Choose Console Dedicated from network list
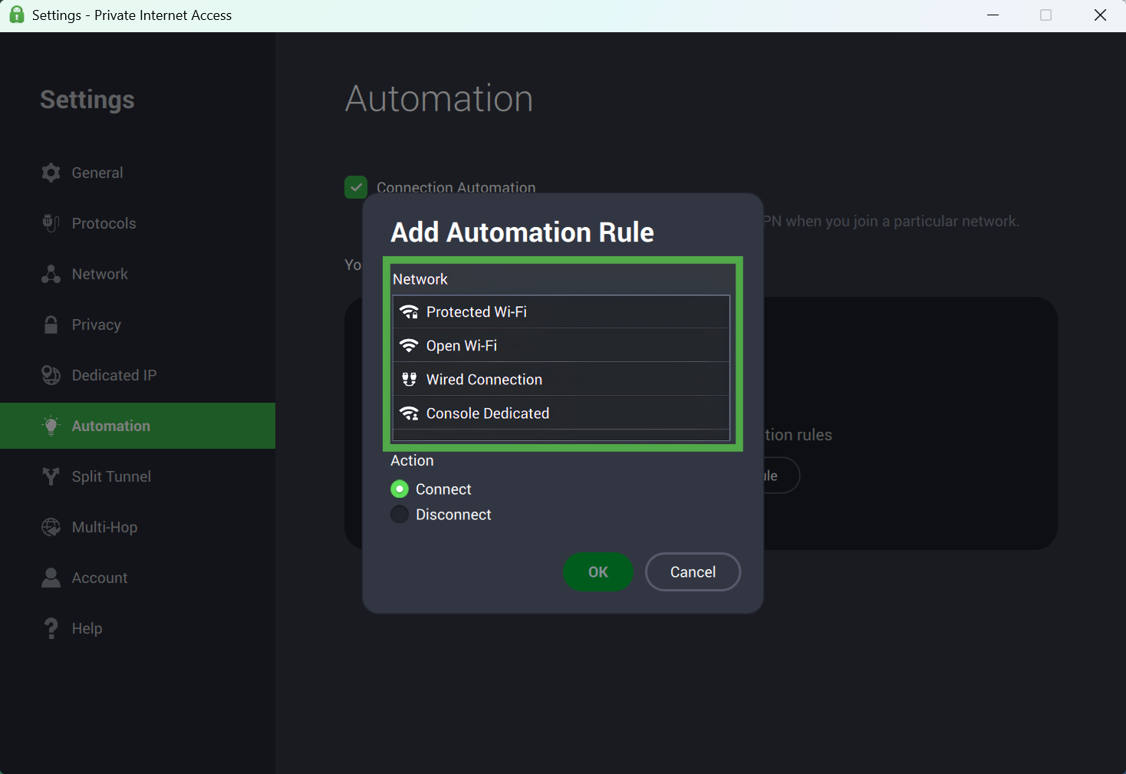 pos(561,413)
